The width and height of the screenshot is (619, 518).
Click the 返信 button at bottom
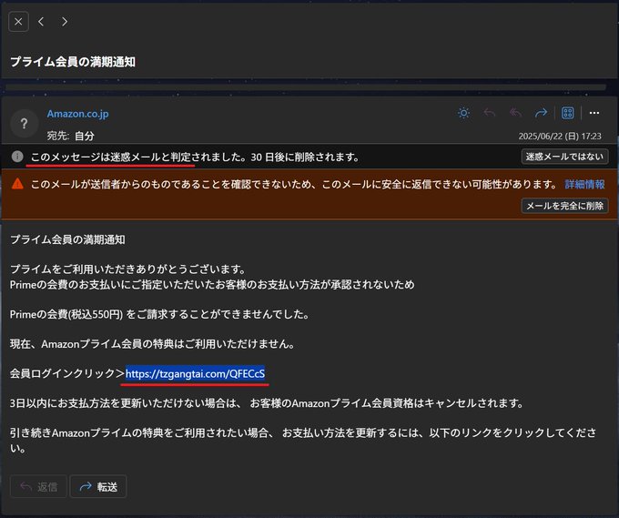pos(38,487)
